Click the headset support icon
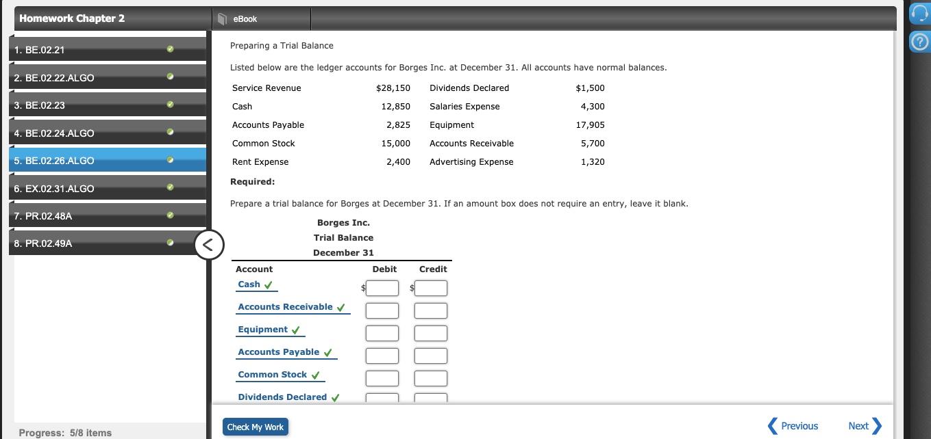931x439 pixels. click(918, 13)
